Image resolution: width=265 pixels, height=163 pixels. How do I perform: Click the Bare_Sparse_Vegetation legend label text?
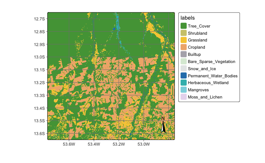point(212,62)
